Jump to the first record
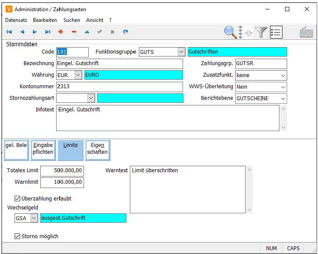 [x=9, y=32]
